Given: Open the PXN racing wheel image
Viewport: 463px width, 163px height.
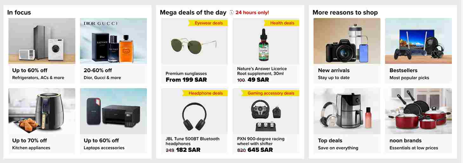Looking at the screenshot, I should point(266,115).
